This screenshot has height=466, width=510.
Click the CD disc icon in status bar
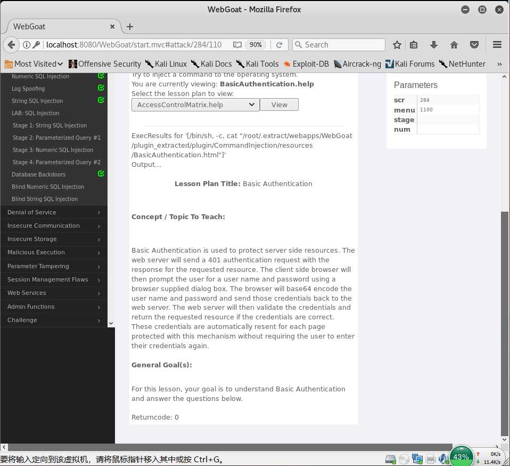pyautogui.click(x=404, y=459)
